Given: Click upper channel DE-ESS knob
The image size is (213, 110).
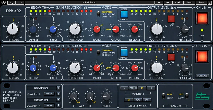Looking at the screenshot, I should point(33,29).
